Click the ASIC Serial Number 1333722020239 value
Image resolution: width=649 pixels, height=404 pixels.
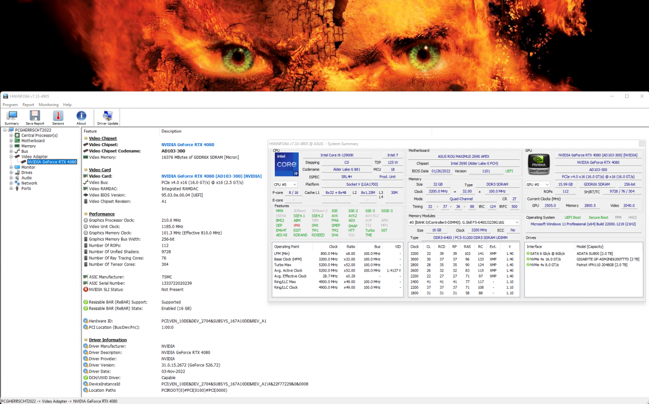click(x=176, y=283)
